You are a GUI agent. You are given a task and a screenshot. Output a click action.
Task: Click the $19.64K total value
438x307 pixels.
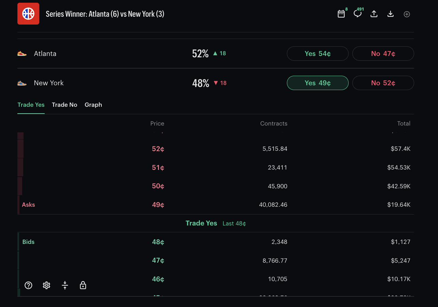pos(399,205)
